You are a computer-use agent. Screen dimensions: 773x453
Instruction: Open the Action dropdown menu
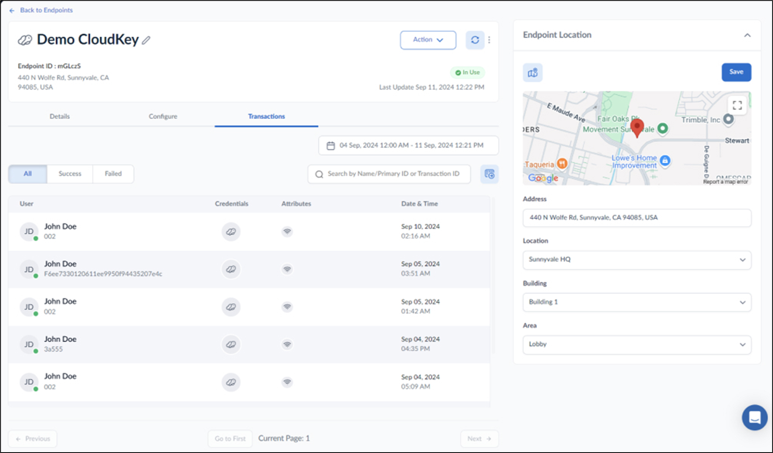[x=428, y=40]
